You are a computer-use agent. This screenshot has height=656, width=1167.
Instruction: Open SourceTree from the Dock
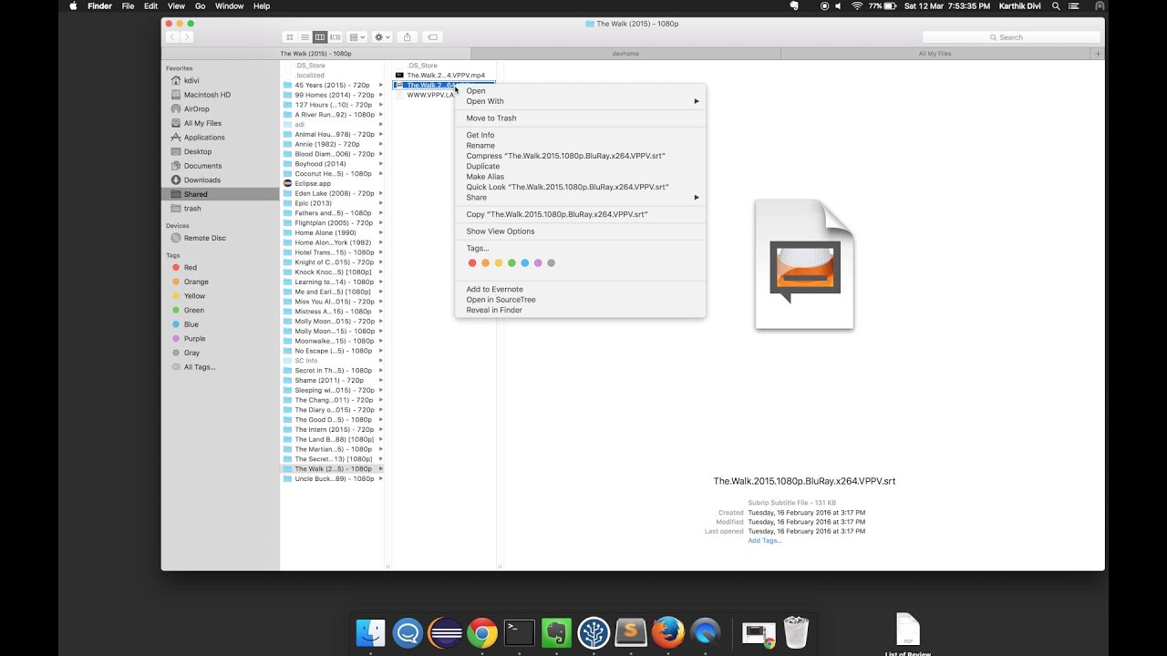(x=594, y=632)
